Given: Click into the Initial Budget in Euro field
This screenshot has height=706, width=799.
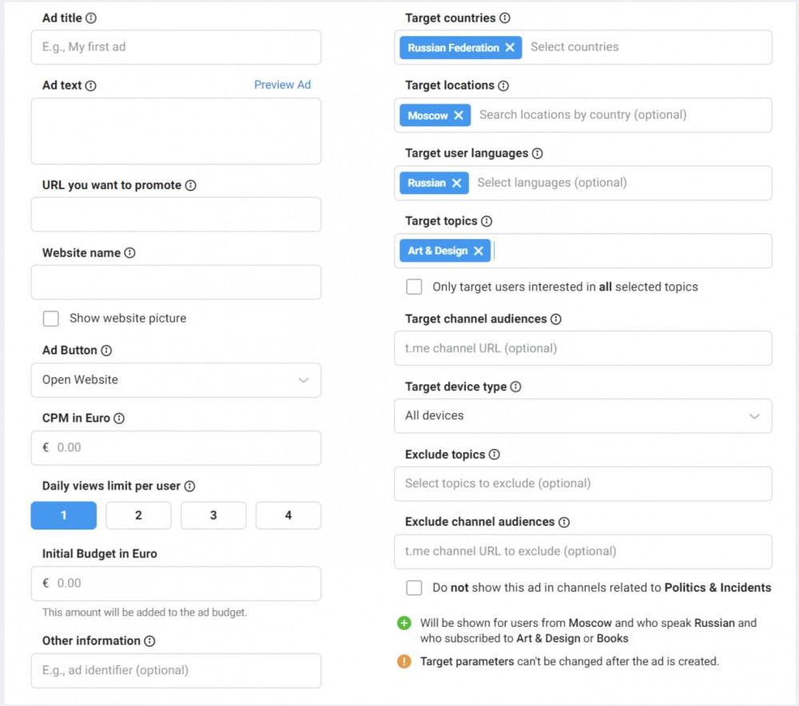Looking at the screenshot, I should click(x=176, y=584).
